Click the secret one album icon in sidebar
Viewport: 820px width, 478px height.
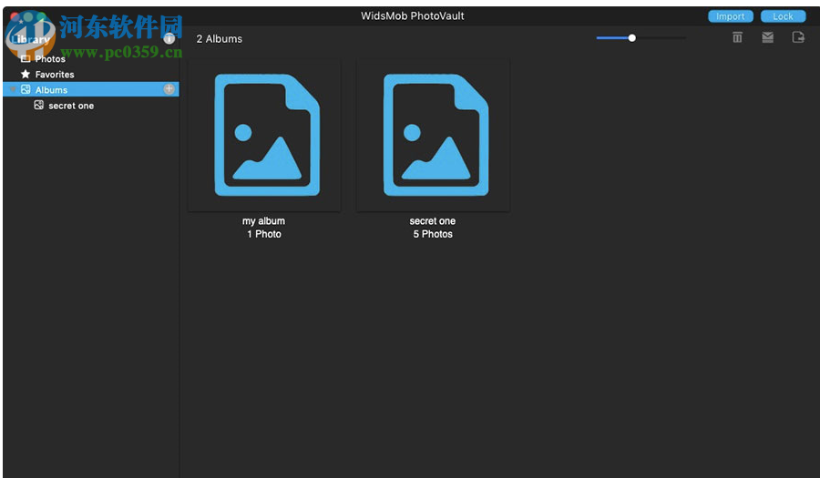(38, 105)
